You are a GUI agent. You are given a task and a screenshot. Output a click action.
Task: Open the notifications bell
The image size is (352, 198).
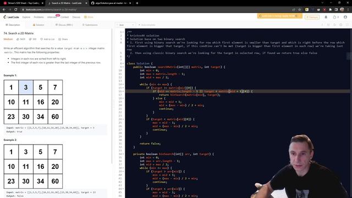point(326,17)
